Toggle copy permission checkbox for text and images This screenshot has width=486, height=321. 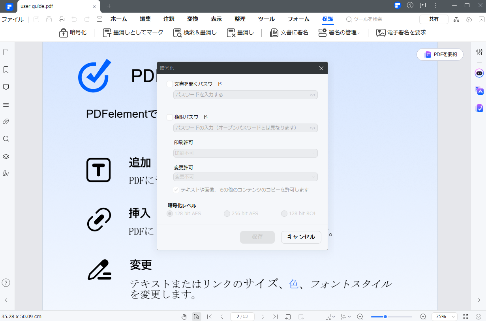pyautogui.click(x=176, y=190)
